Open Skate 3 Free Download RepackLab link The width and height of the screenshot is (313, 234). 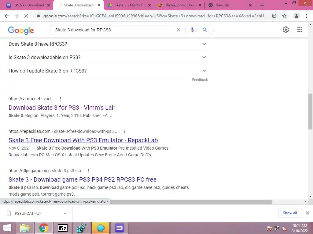tap(83, 140)
